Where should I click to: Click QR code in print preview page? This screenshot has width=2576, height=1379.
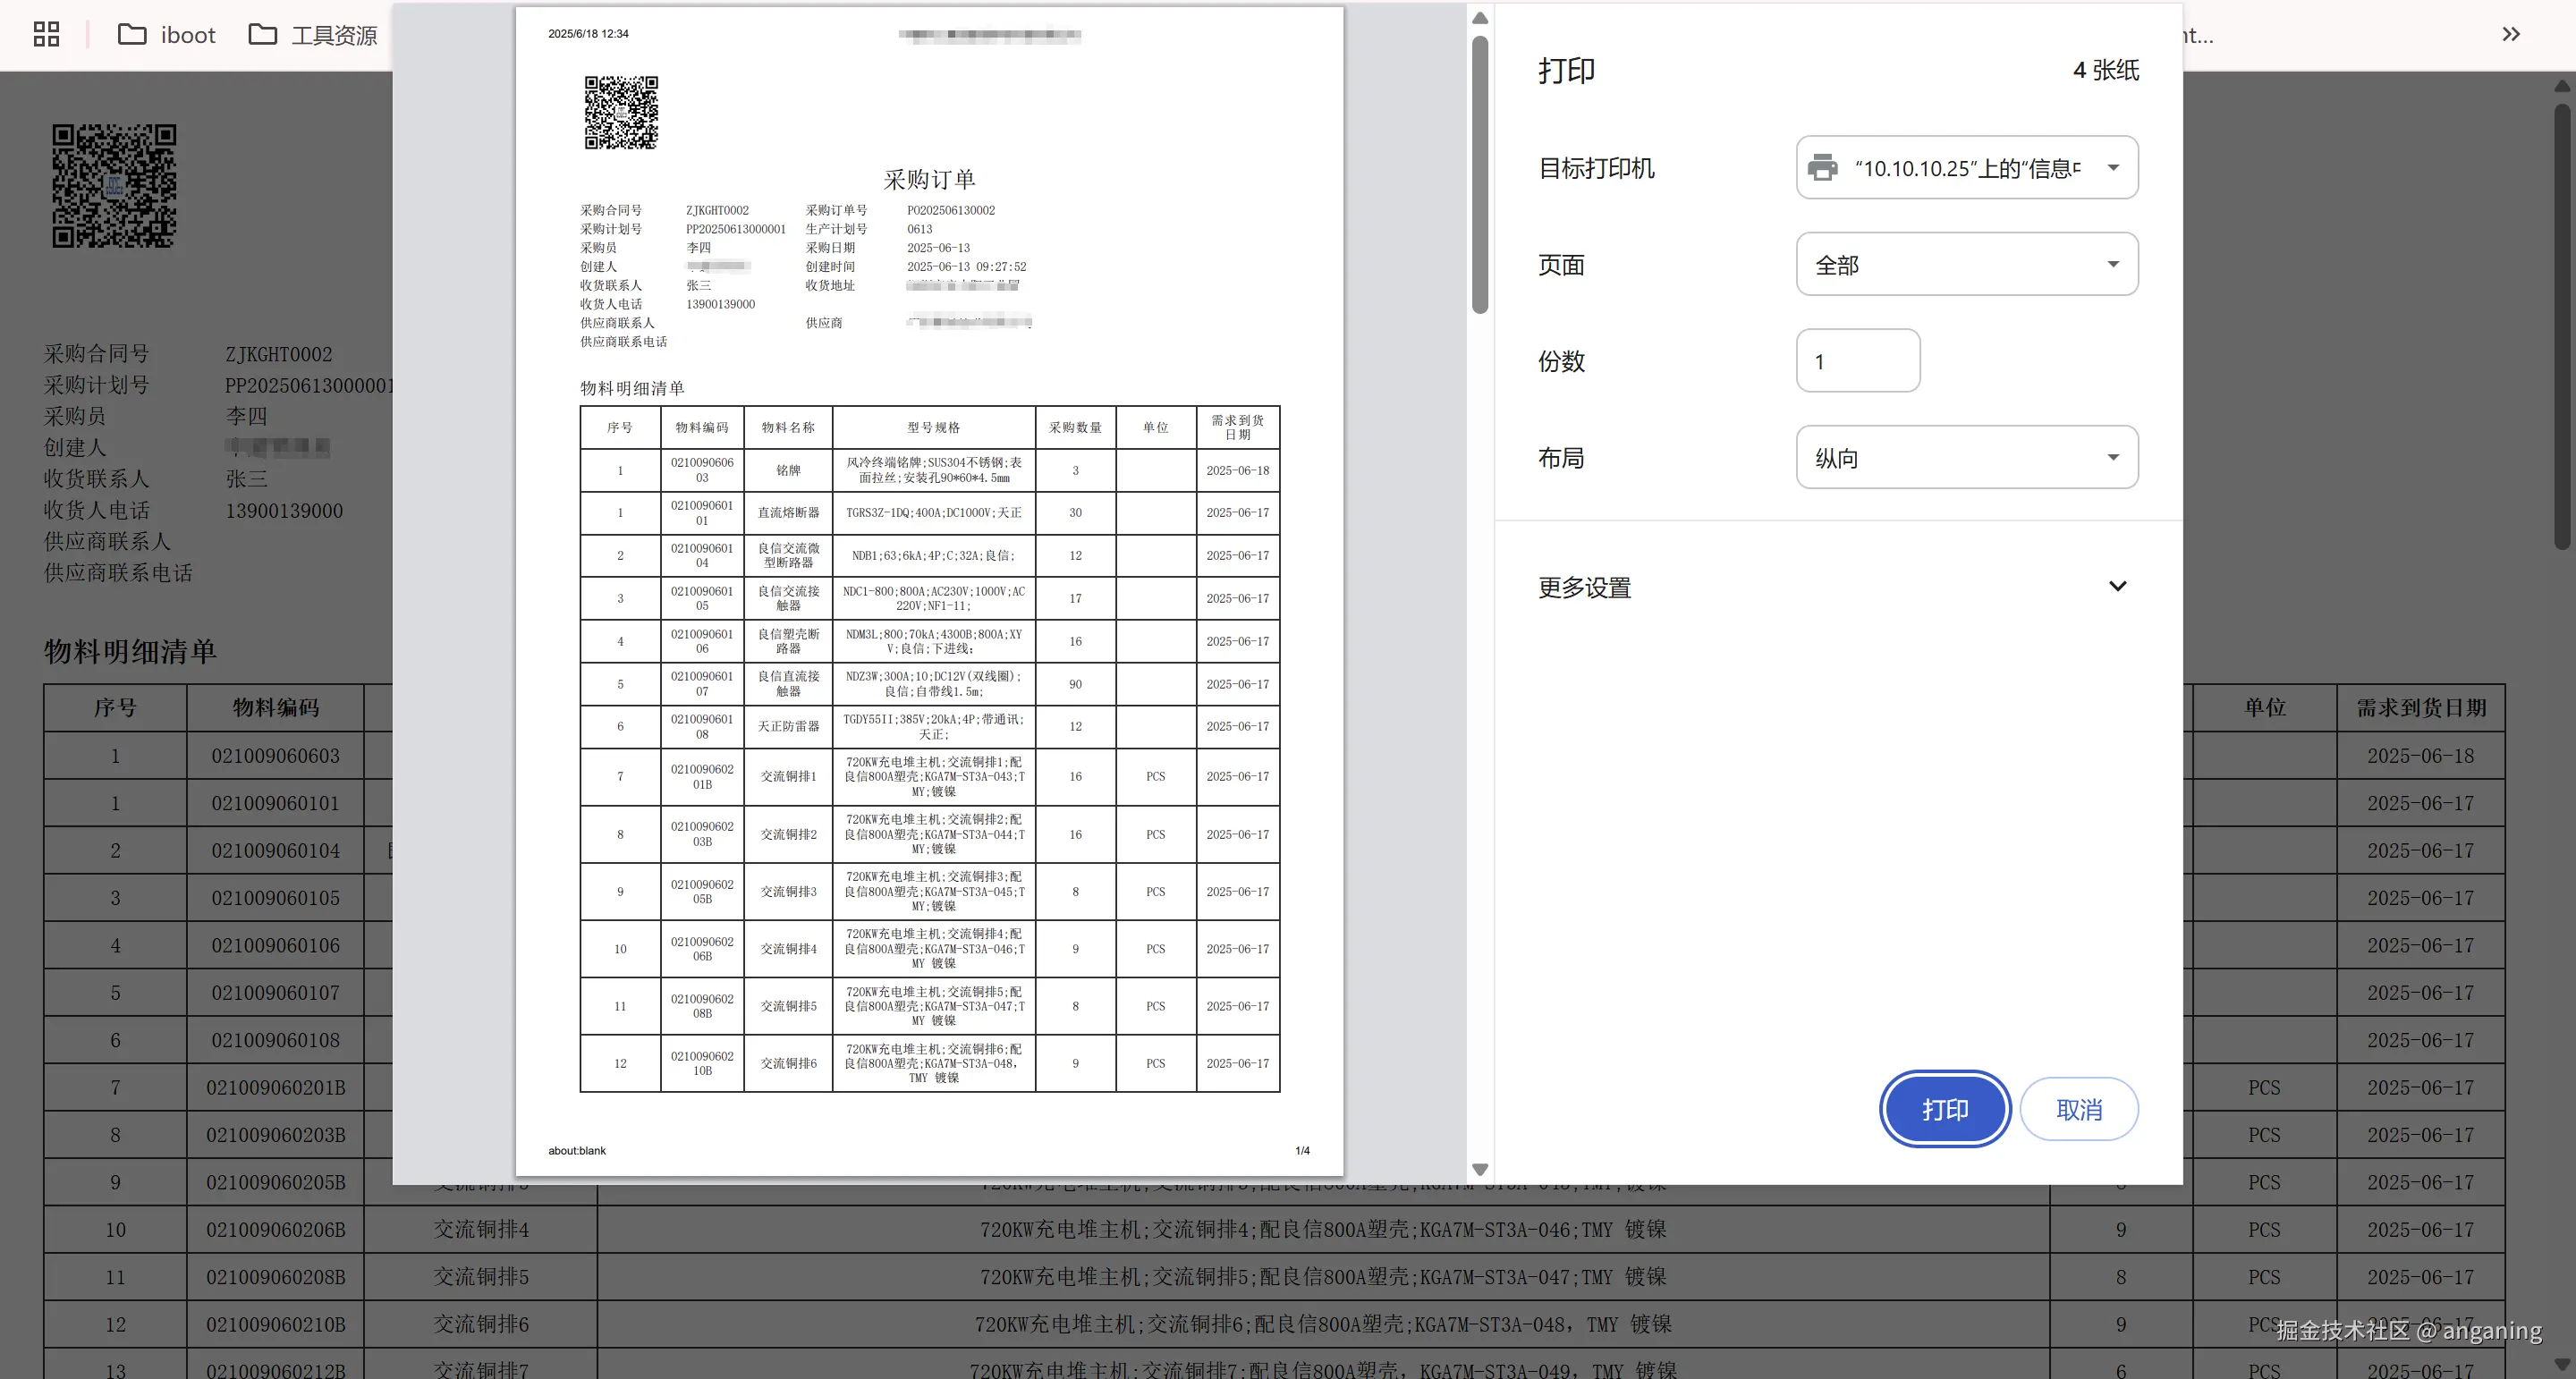pos(621,112)
